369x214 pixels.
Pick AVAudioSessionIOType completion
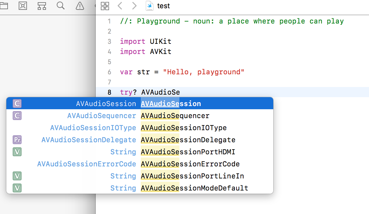click(140, 128)
